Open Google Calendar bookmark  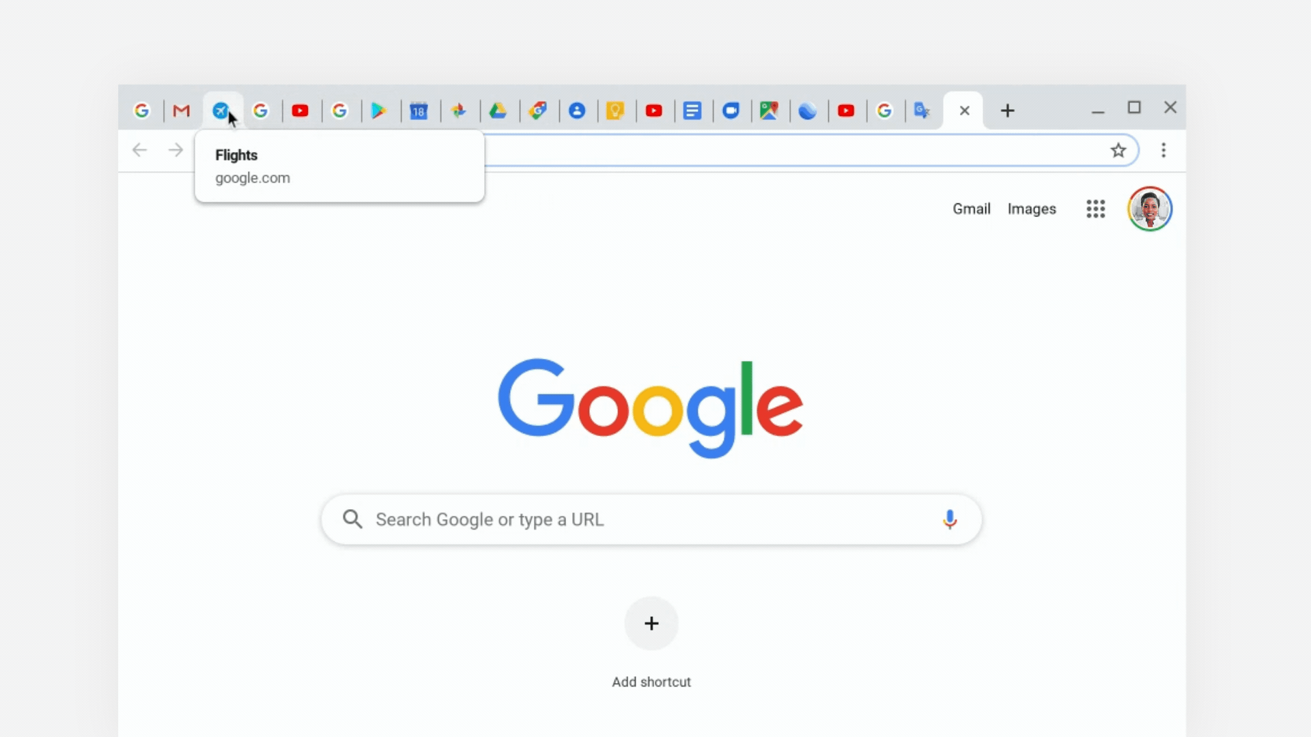[419, 110]
